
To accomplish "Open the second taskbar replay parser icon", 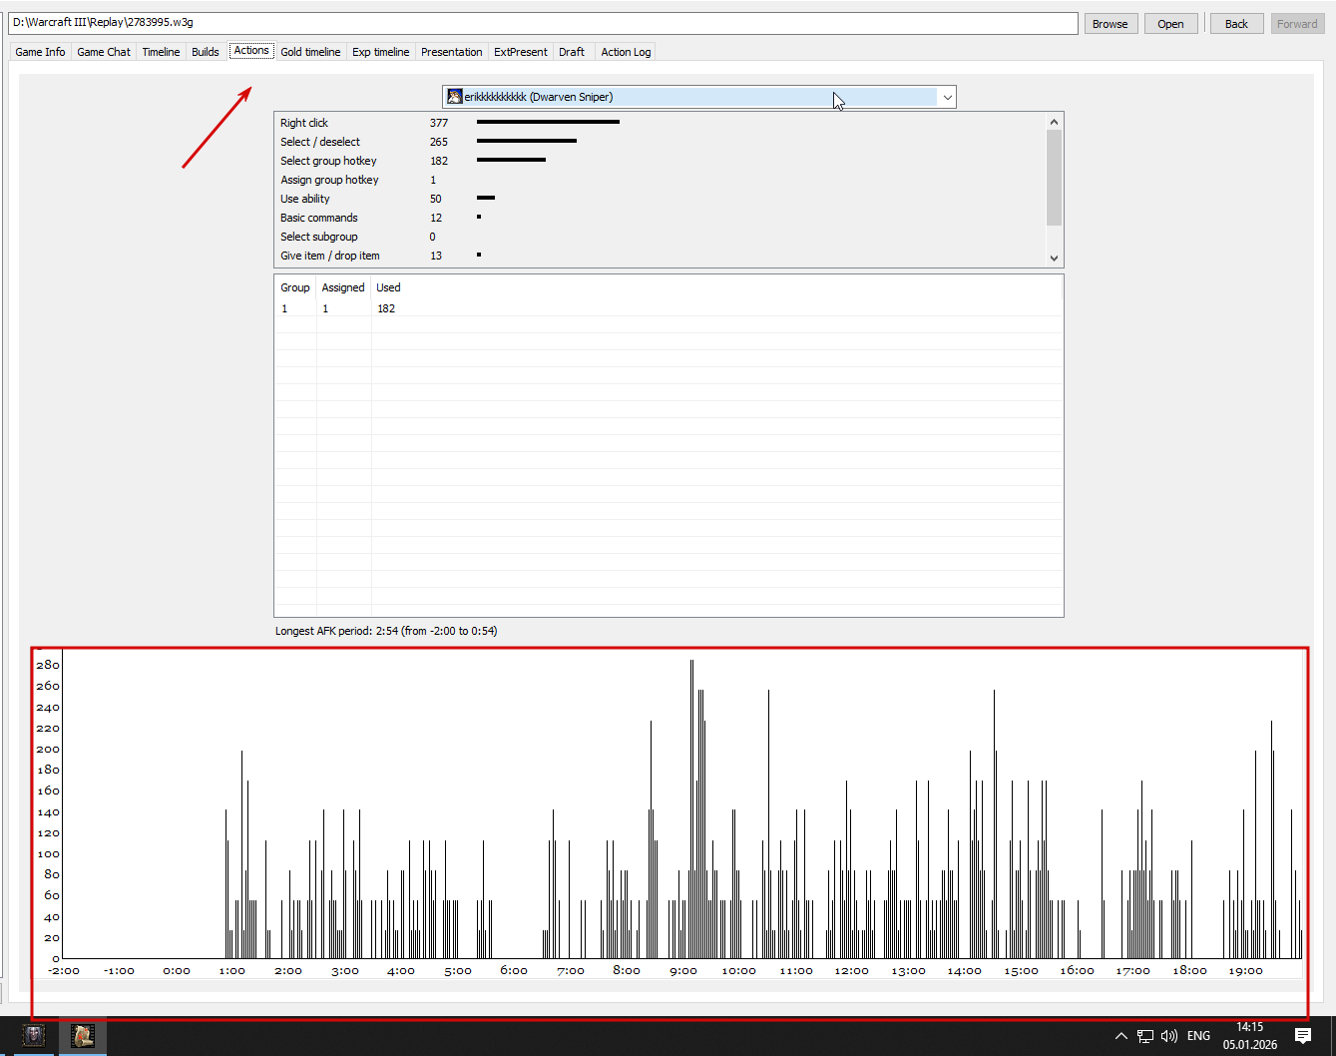I will [83, 1036].
